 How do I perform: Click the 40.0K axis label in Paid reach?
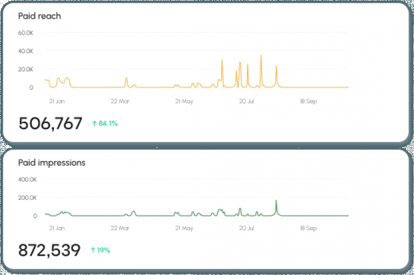pos(26,51)
